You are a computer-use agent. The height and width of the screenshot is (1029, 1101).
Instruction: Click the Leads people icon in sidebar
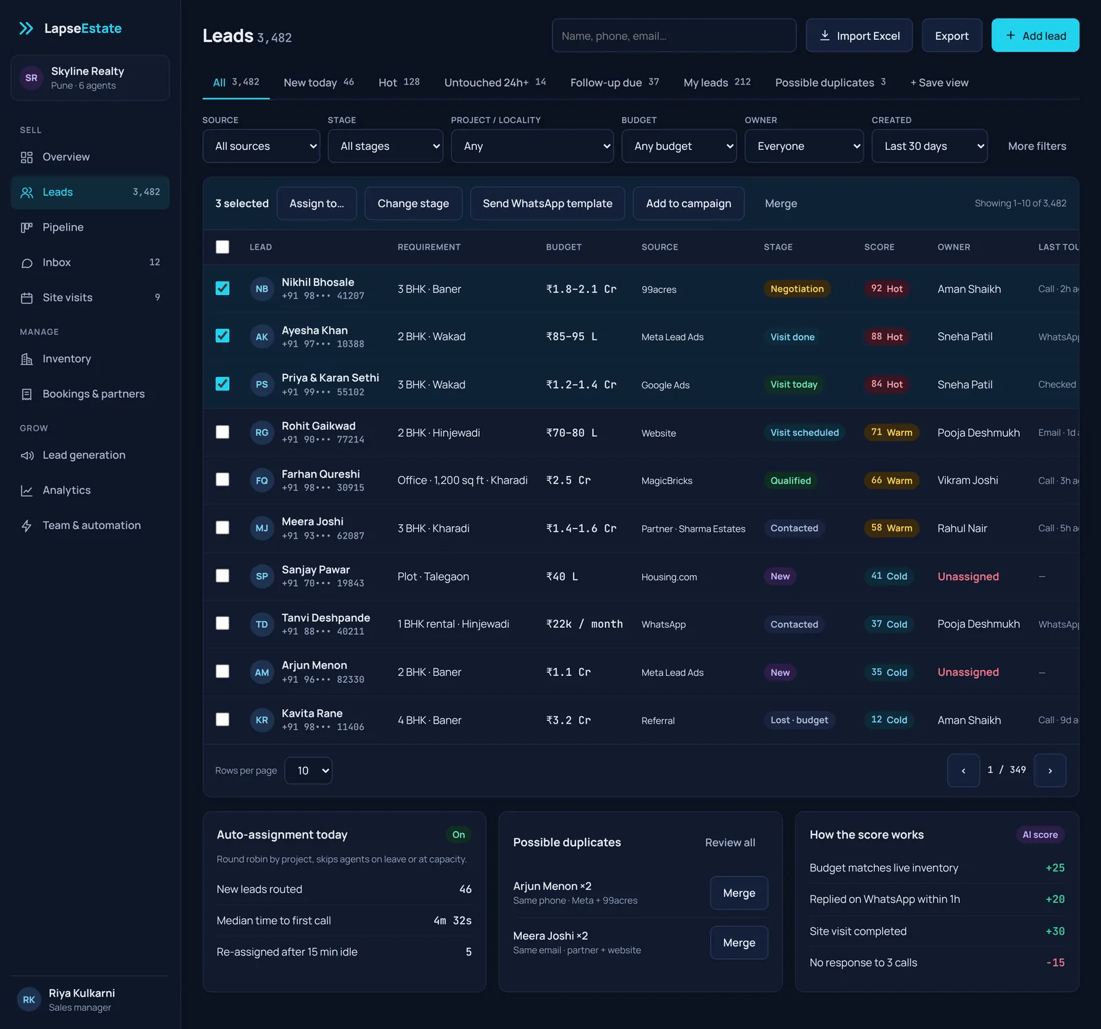(x=27, y=193)
